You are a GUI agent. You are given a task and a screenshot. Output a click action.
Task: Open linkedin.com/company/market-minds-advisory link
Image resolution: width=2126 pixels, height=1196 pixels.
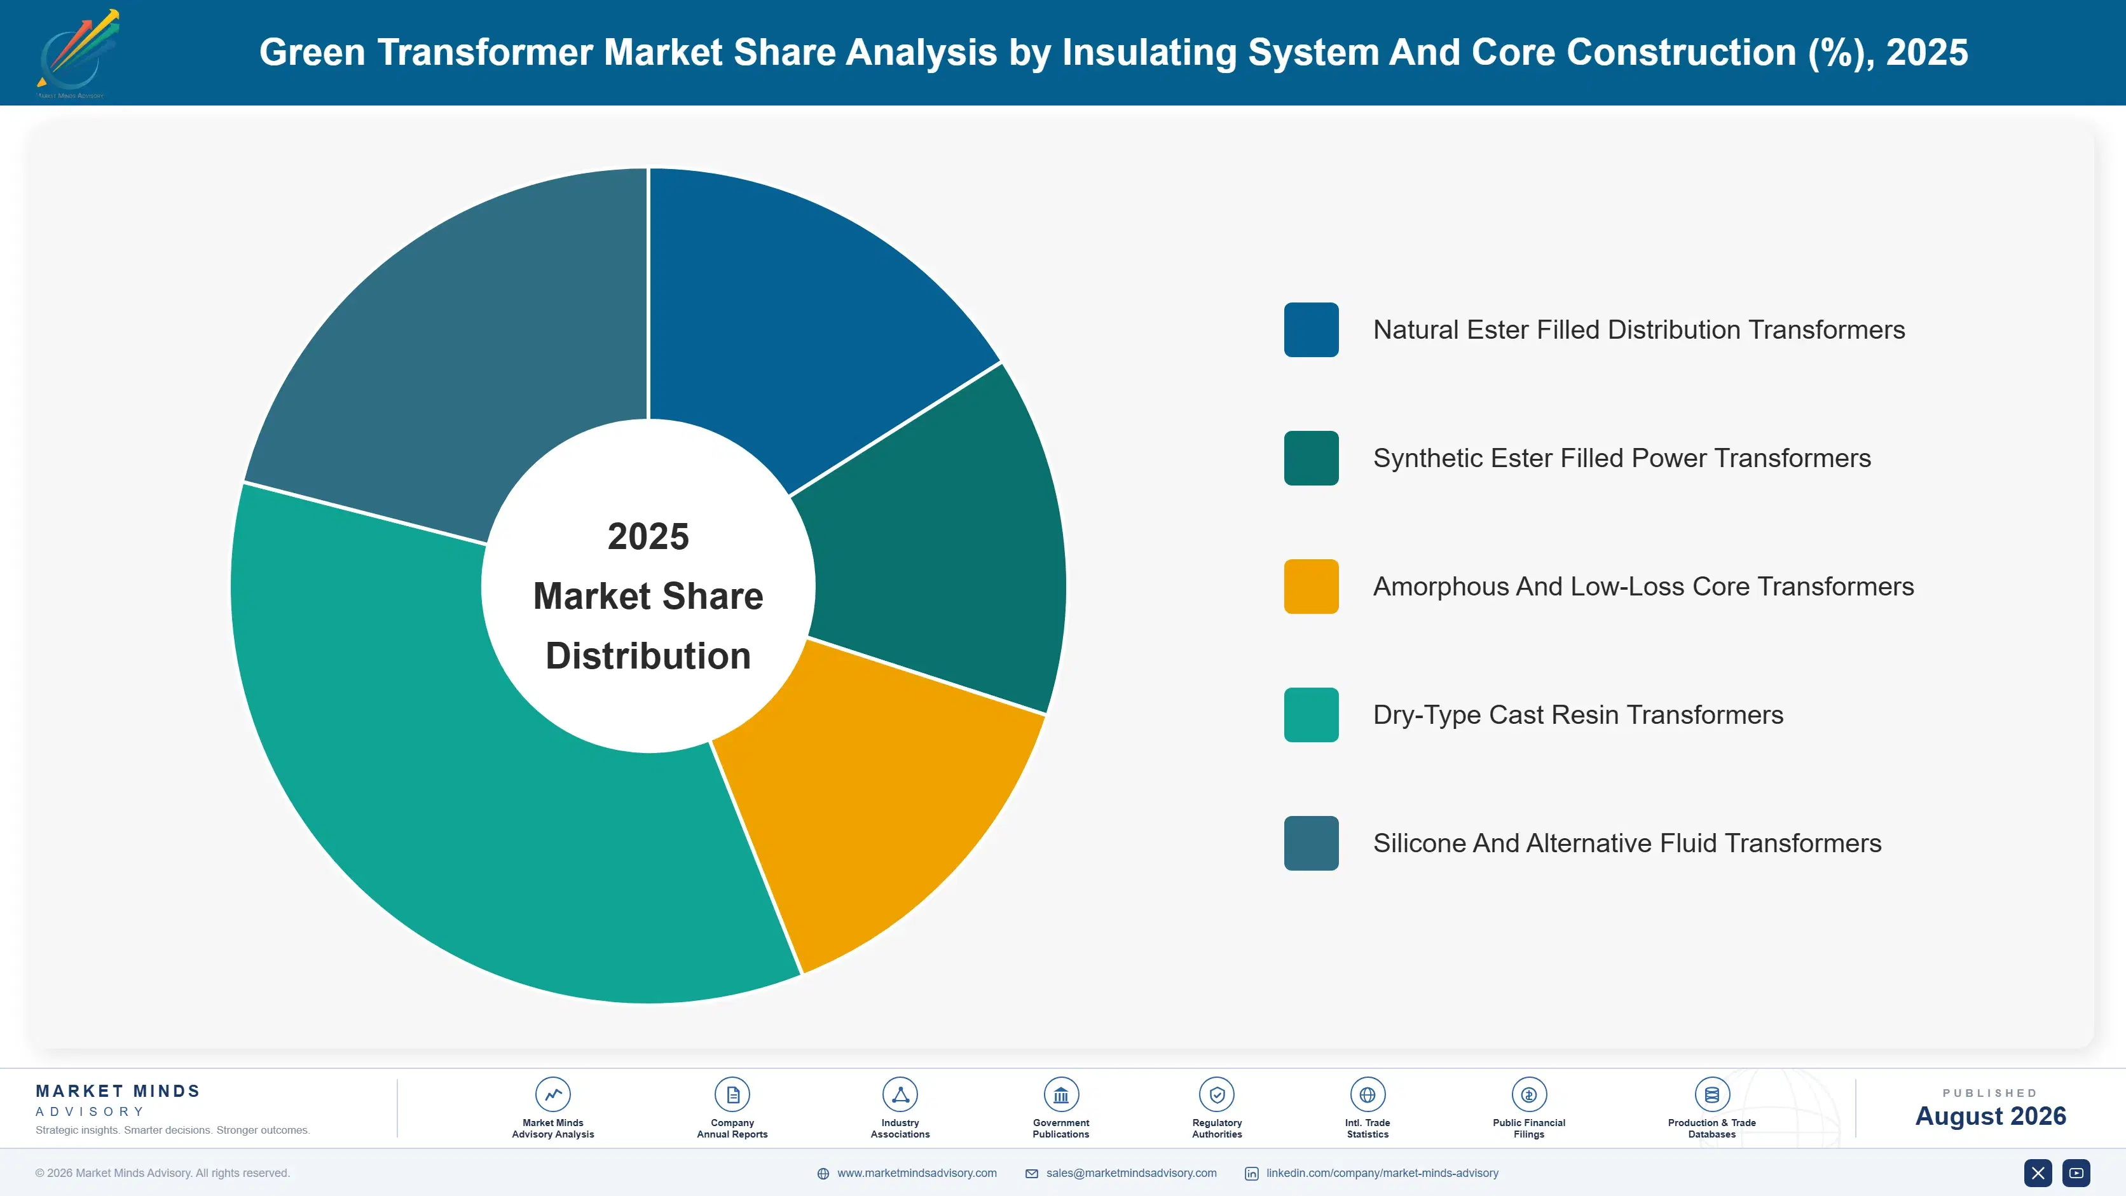(1382, 1173)
